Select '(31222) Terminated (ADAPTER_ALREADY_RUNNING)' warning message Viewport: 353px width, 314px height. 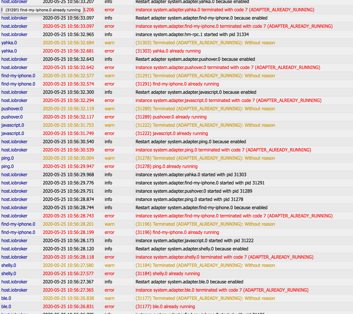point(205,125)
